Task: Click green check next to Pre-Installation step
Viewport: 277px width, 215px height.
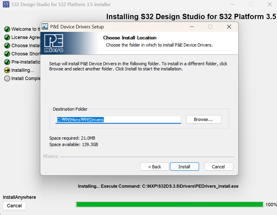Action: click(7, 62)
